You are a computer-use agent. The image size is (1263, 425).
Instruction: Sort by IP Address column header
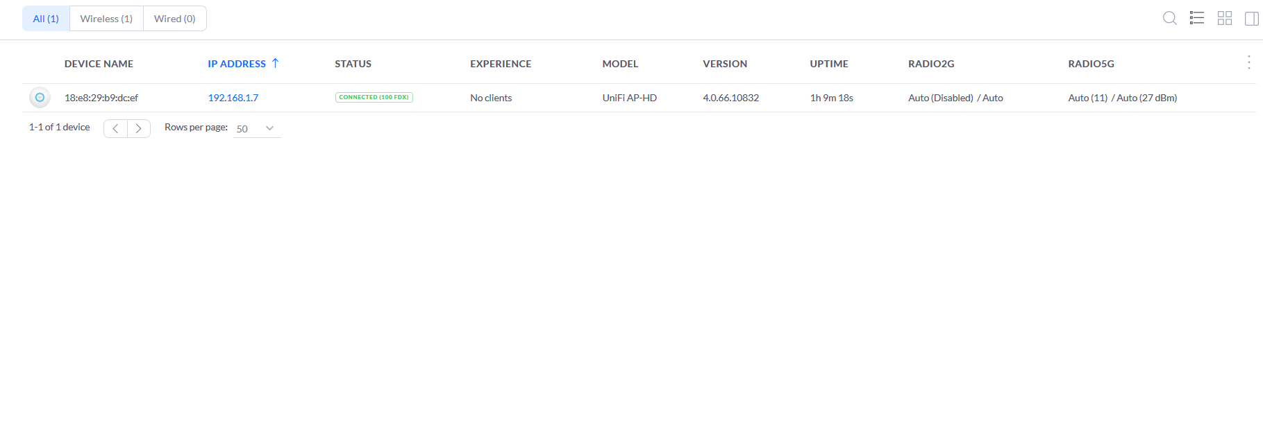[x=237, y=64]
